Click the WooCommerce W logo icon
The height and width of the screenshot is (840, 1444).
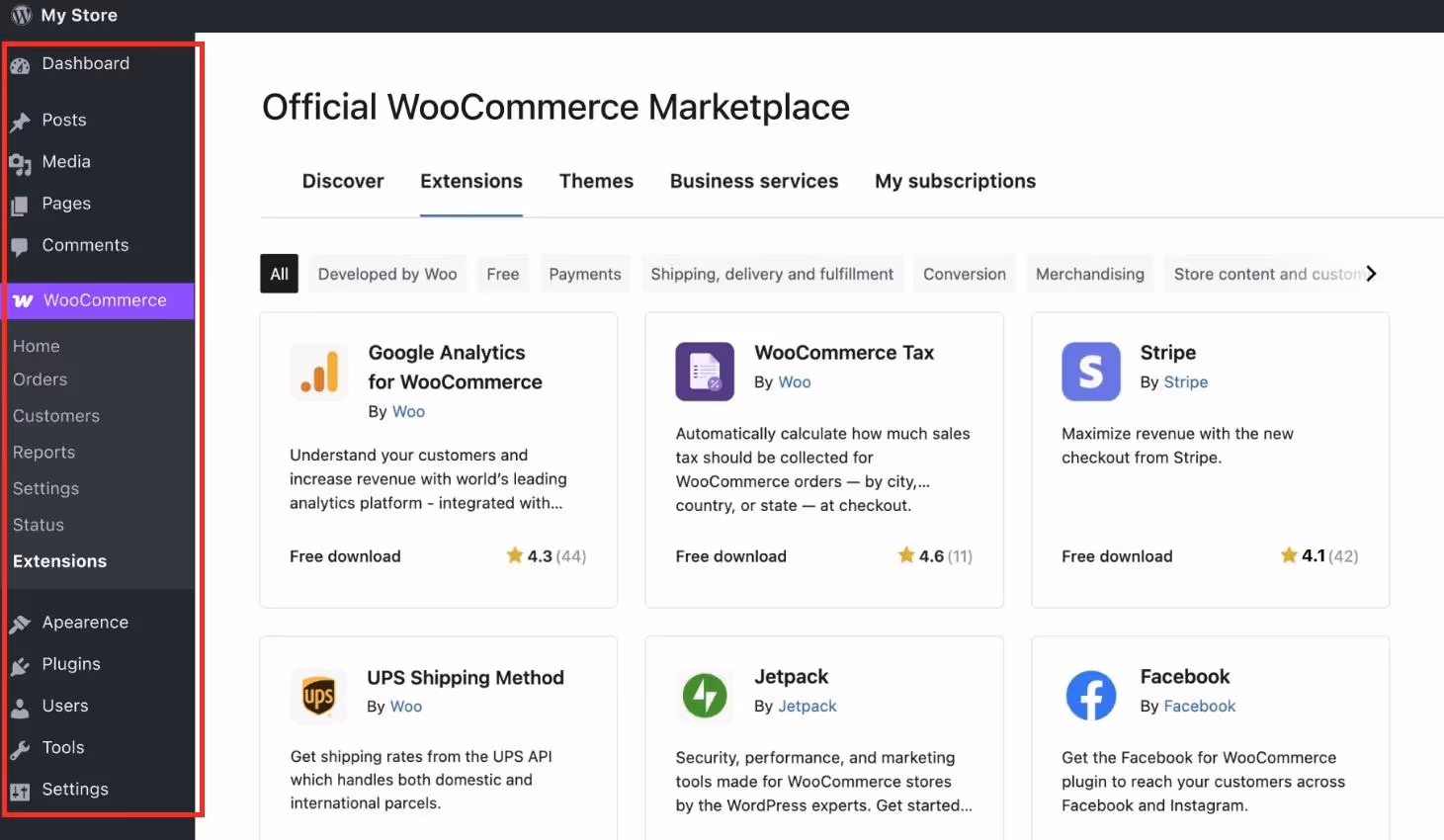coord(23,300)
